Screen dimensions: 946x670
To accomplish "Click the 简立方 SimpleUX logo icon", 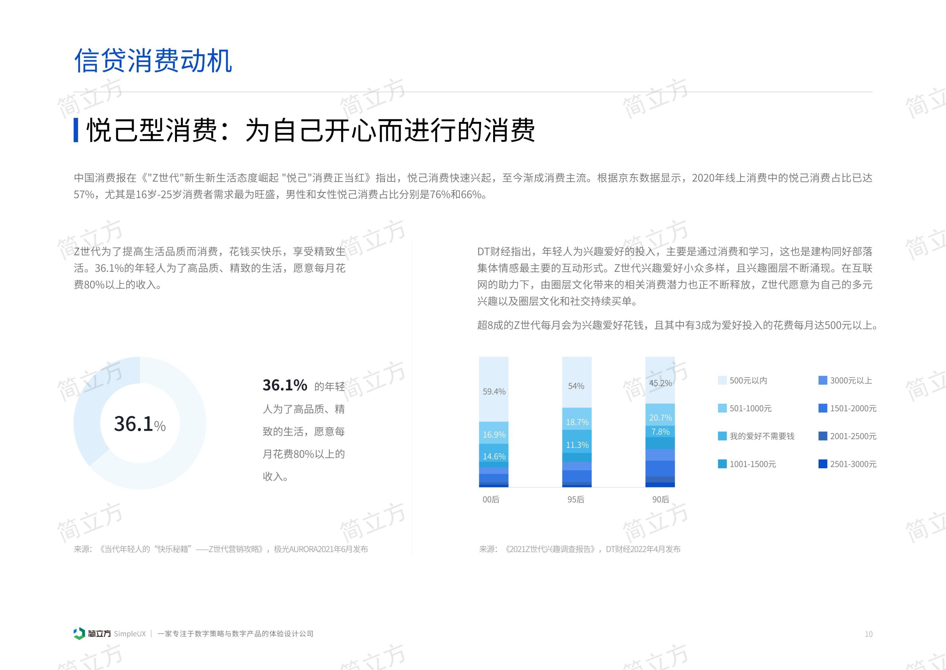I will coord(79,634).
